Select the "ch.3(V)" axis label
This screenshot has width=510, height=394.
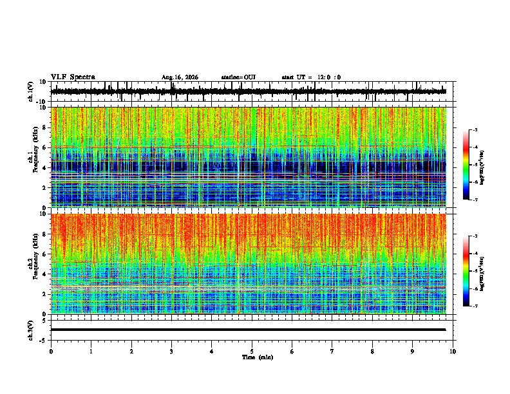click(31, 330)
